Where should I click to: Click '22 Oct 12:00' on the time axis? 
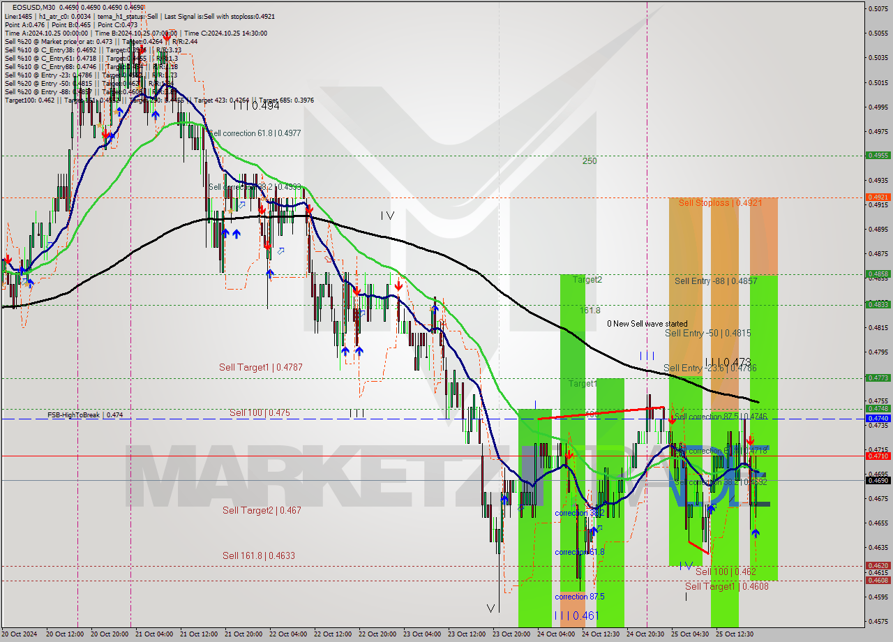coord(332,634)
